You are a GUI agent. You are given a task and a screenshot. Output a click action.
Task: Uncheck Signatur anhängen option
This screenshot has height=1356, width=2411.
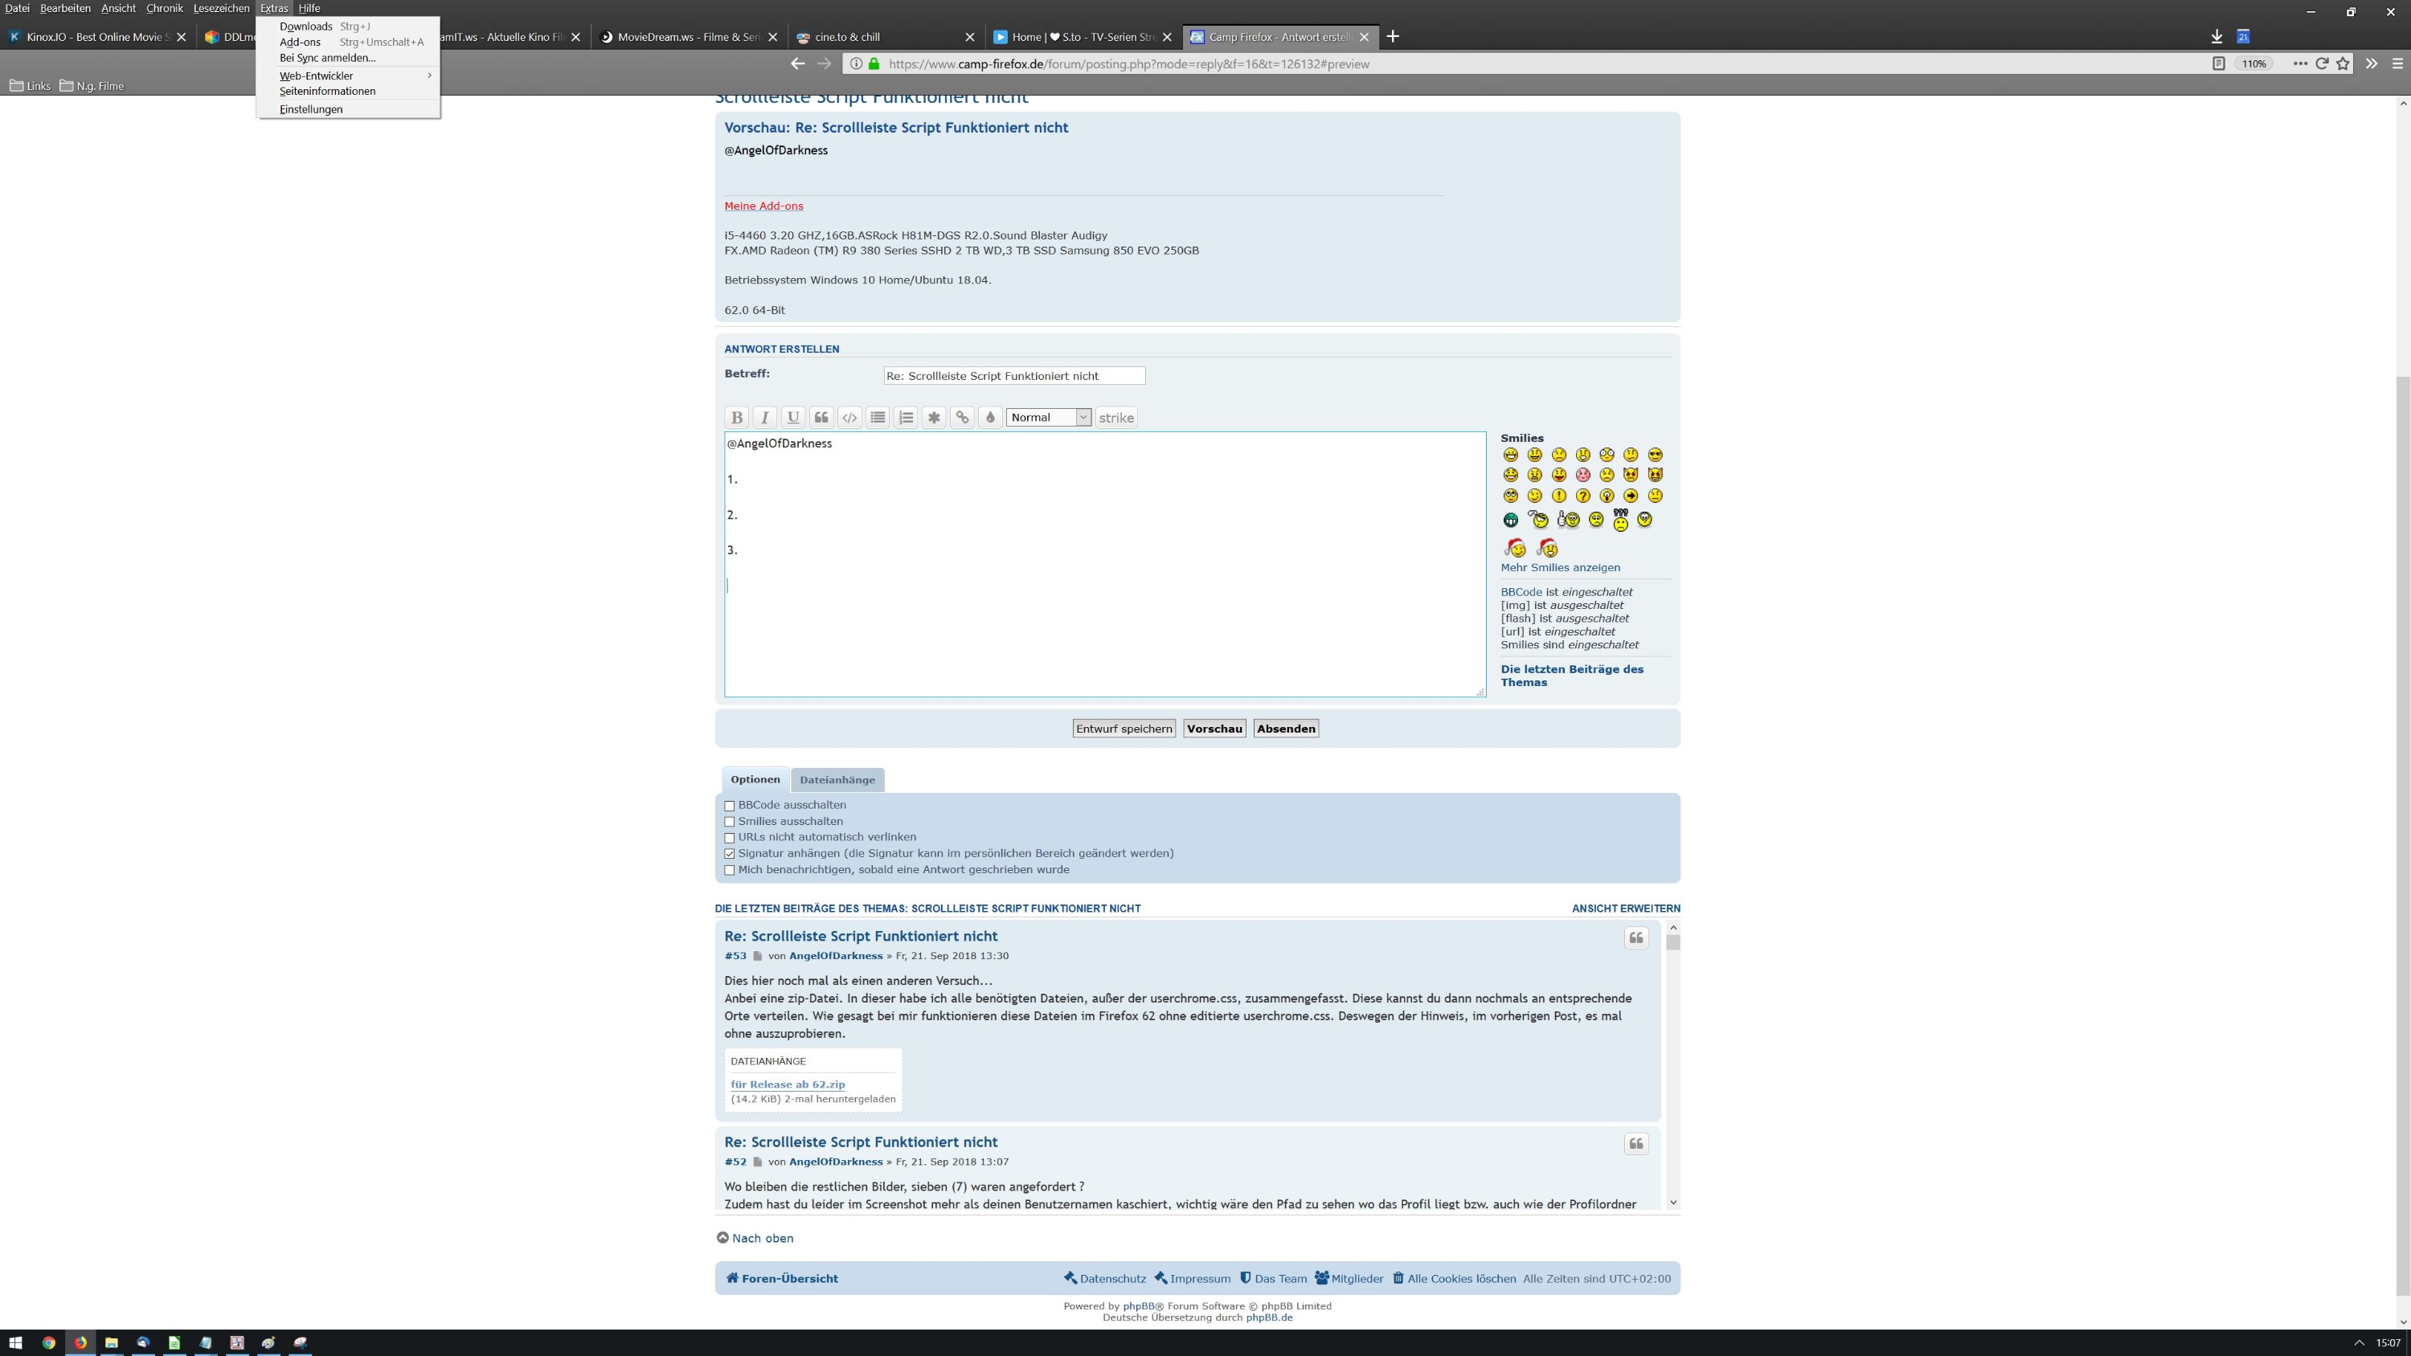tap(729, 853)
